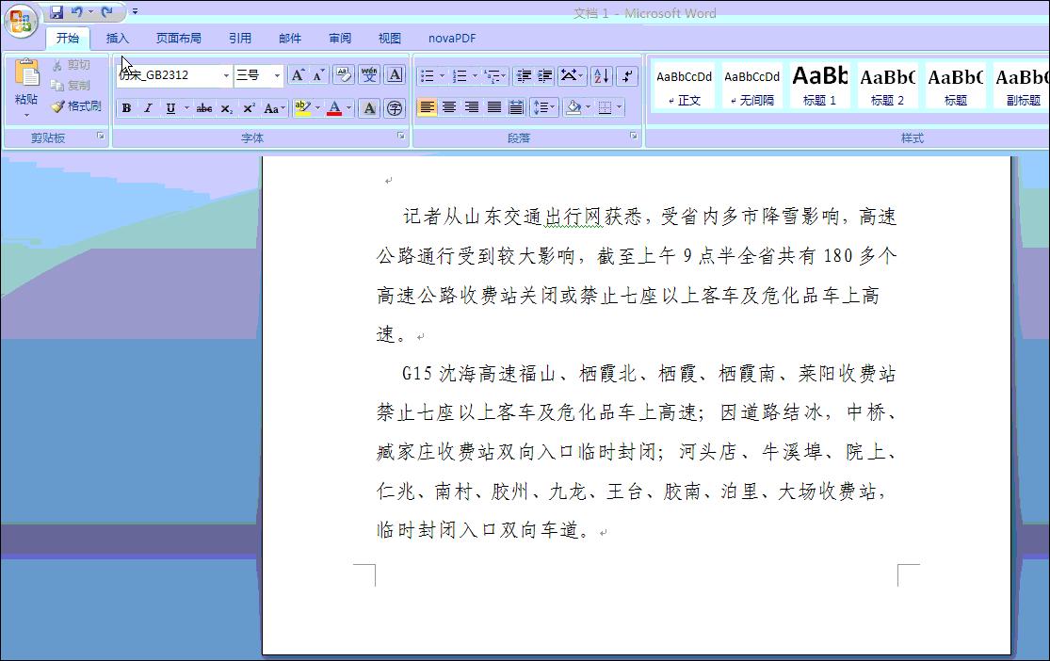Image resolution: width=1050 pixels, height=661 pixels.
Task: Toggle the Show/Hide paragraph marks
Action: pos(625,75)
